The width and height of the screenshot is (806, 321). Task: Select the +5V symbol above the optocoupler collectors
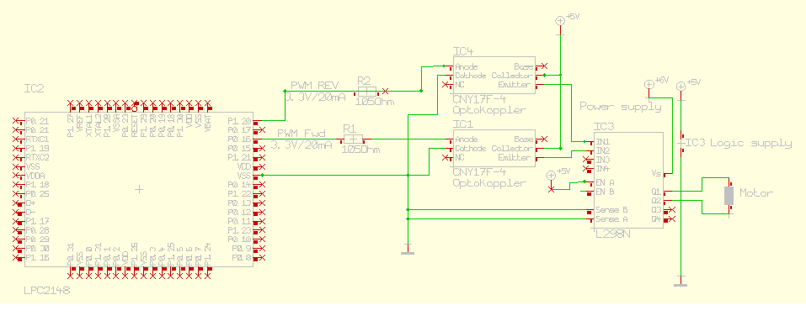[x=560, y=20]
